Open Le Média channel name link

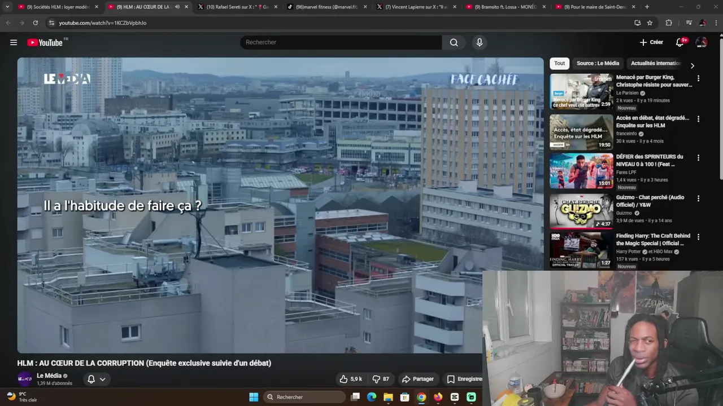(x=49, y=376)
